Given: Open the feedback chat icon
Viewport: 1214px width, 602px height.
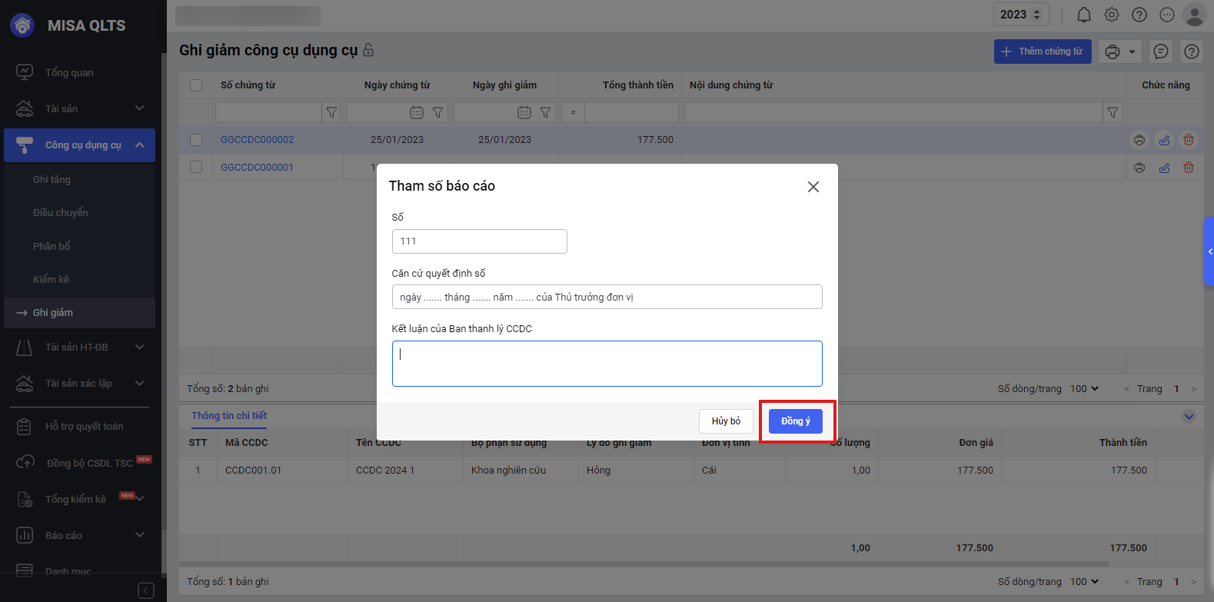Looking at the screenshot, I should coord(1161,52).
